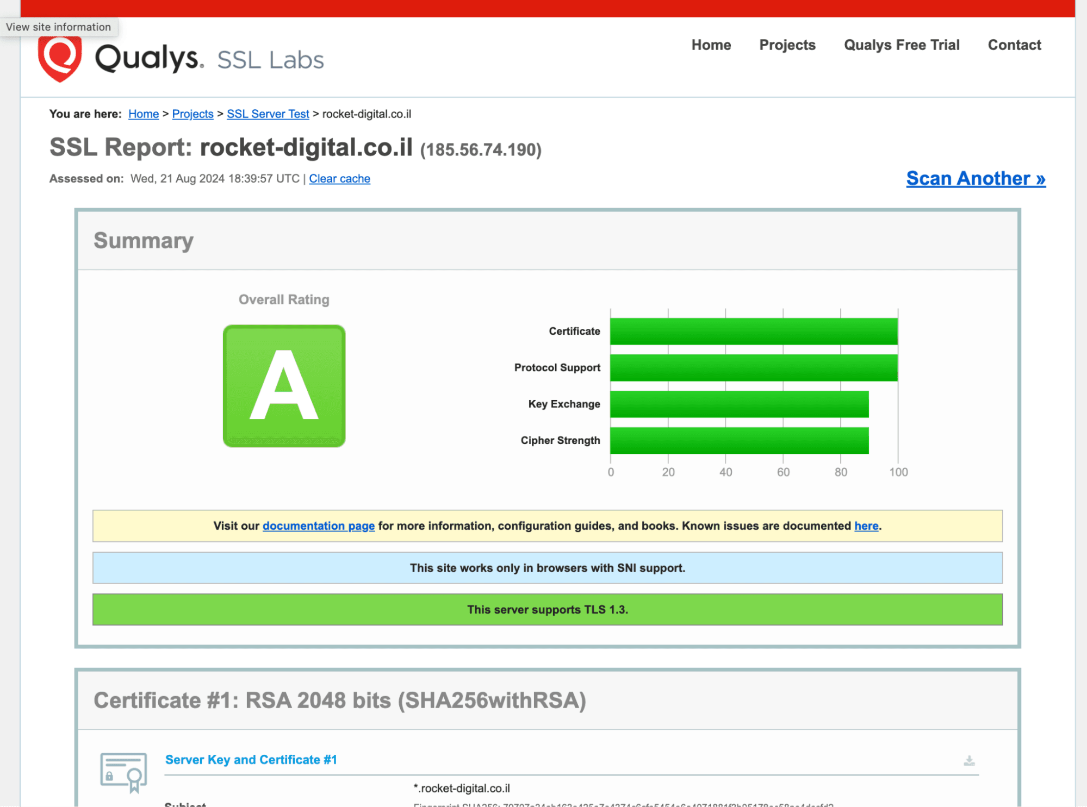Click the Scan Another link
1087x807 pixels.
(x=975, y=178)
